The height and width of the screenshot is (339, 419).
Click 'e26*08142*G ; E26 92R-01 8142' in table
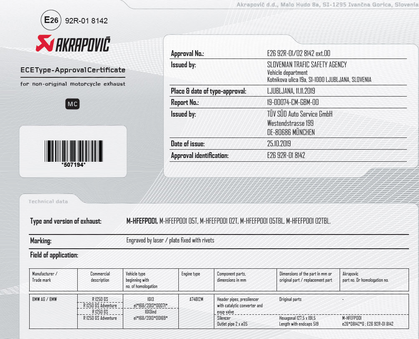coord(368,324)
